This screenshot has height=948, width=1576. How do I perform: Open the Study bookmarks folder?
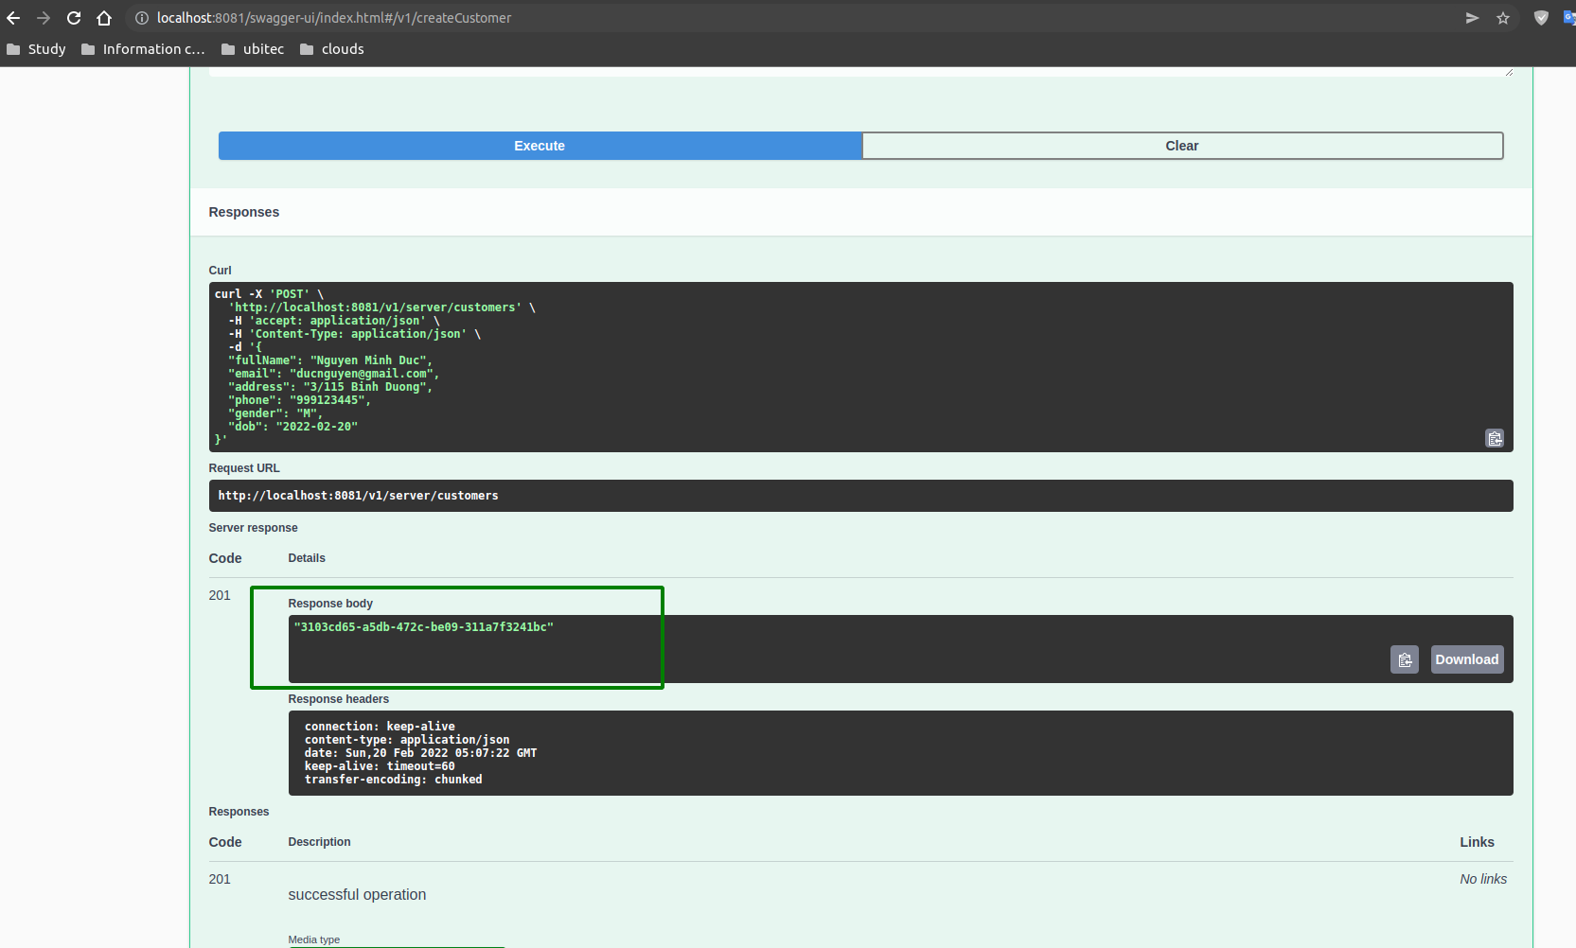click(x=36, y=49)
